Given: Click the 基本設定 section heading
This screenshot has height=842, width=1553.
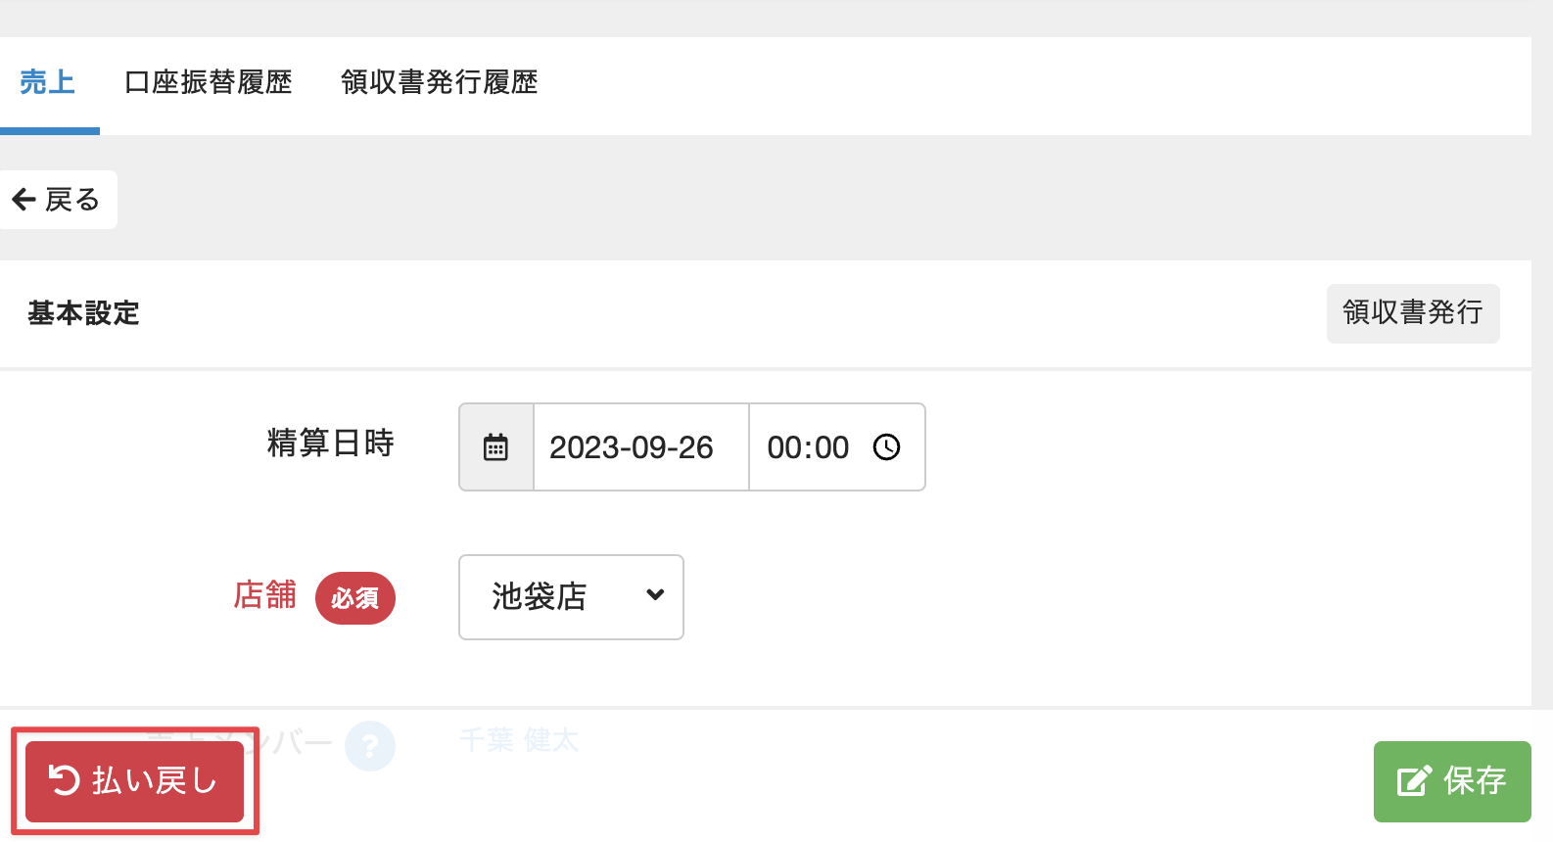Looking at the screenshot, I should pyautogui.click(x=83, y=313).
